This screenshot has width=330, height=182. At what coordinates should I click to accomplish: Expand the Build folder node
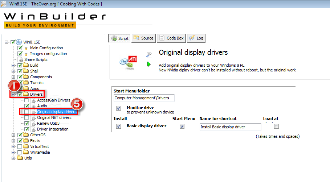tap(13, 65)
